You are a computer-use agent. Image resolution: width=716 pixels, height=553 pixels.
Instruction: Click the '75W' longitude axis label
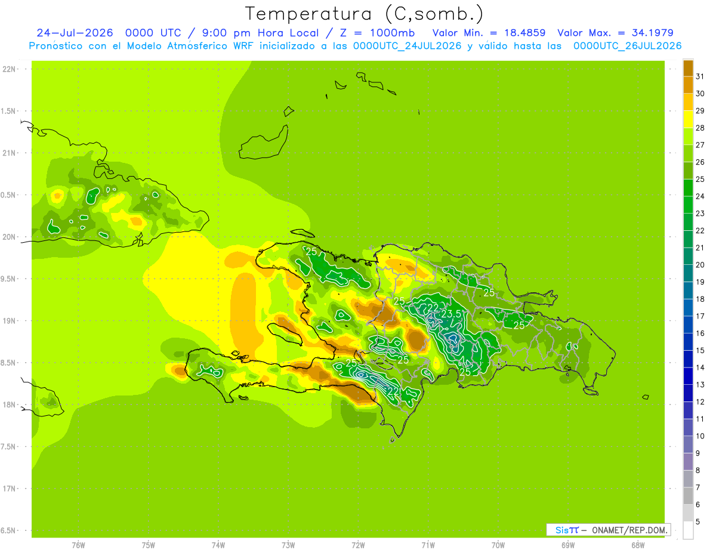148,545
